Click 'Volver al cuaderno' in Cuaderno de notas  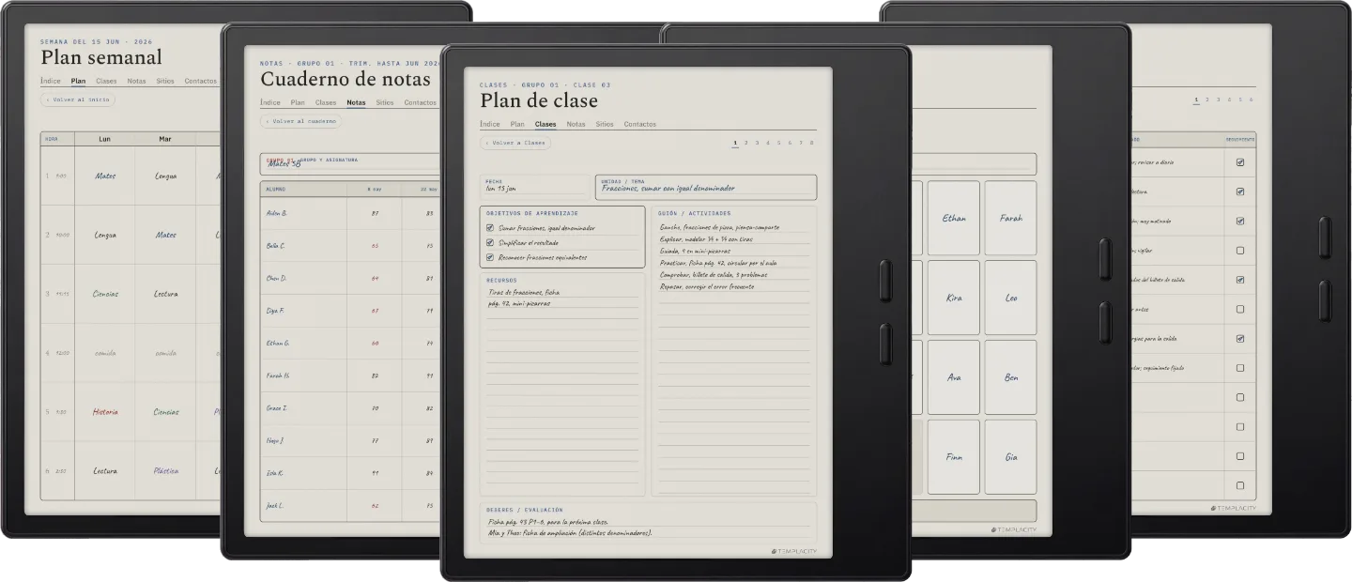point(301,121)
